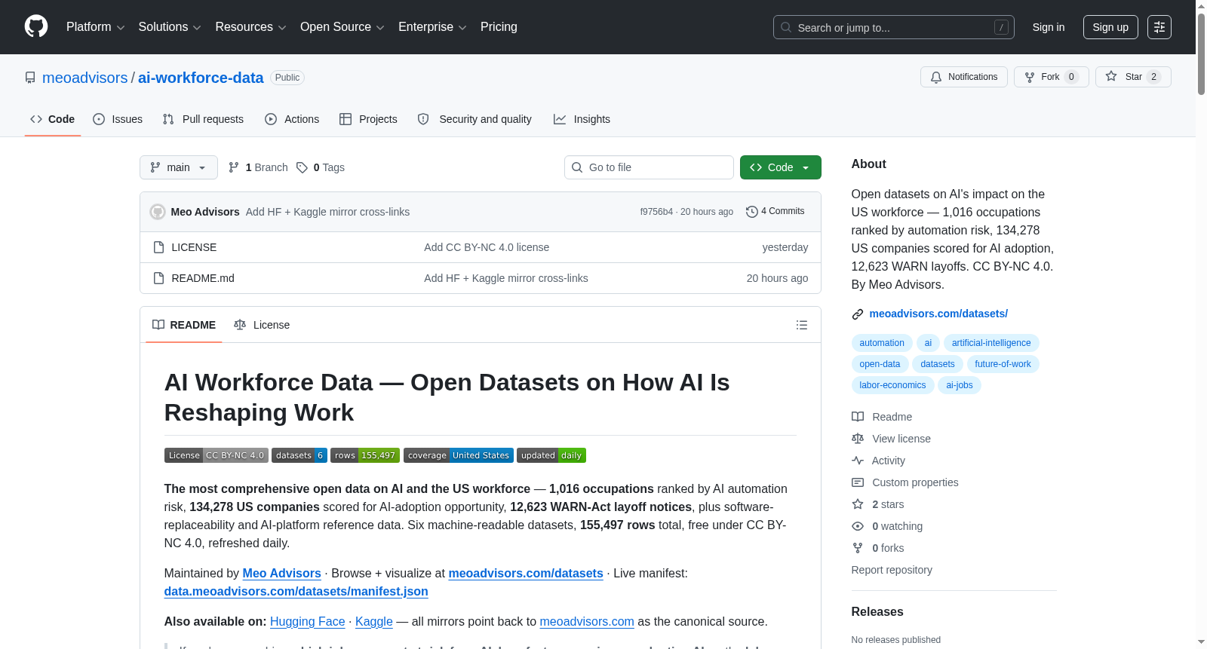The width and height of the screenshot is (1207, 649).
Task: Click the Kaggle mirror link
Action: point(374,622)
